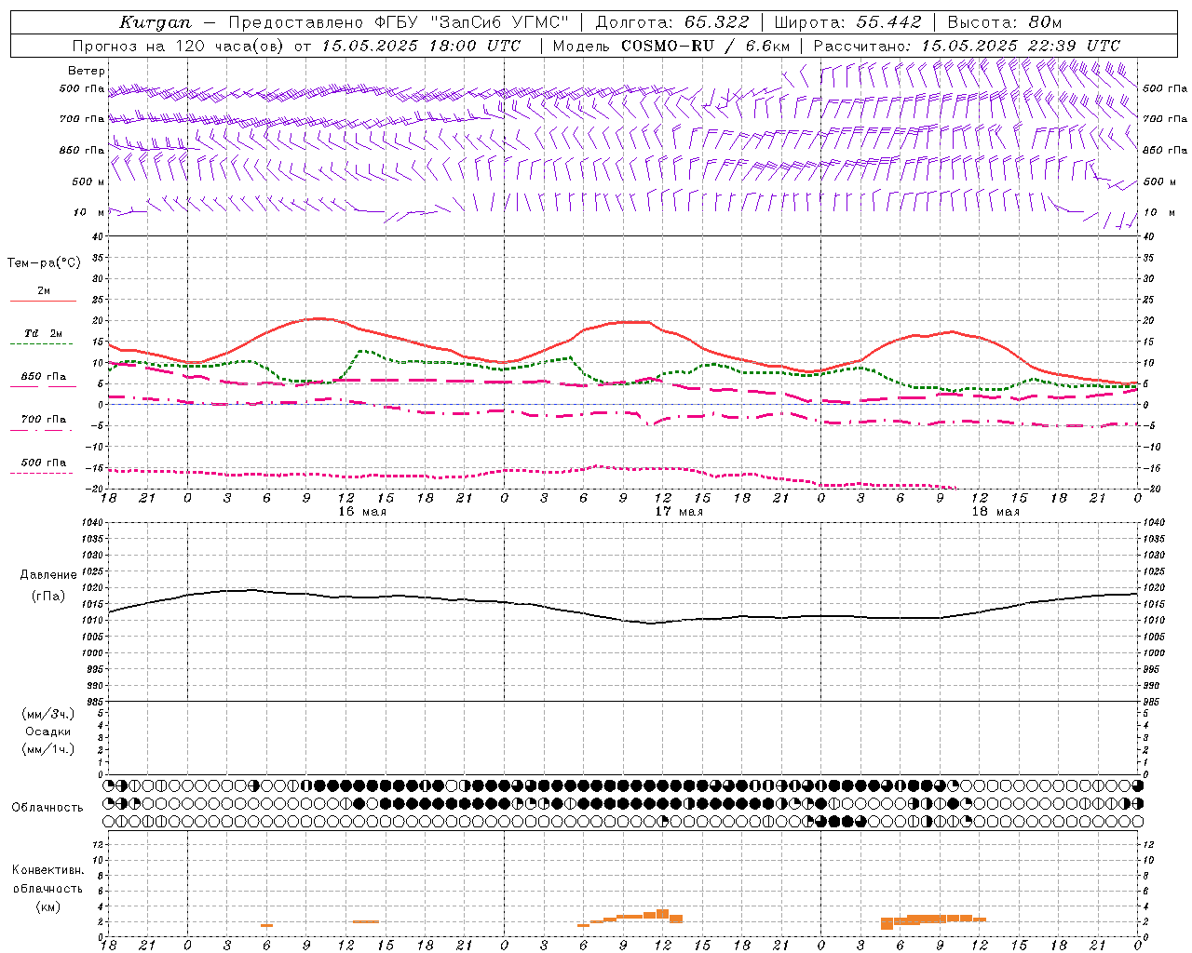1192x953 pixels.
Task: Click the green dashed line sample under Td 2м
Action: 41,344
